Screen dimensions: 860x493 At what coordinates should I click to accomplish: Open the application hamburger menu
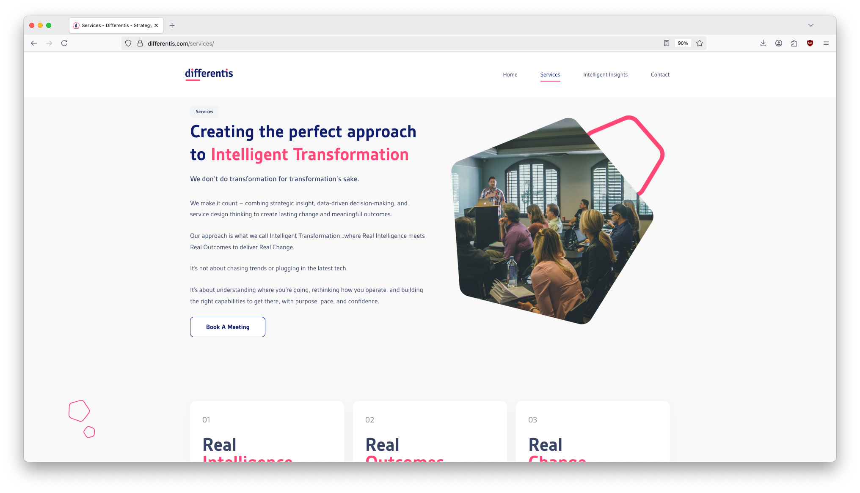[826, 43]
